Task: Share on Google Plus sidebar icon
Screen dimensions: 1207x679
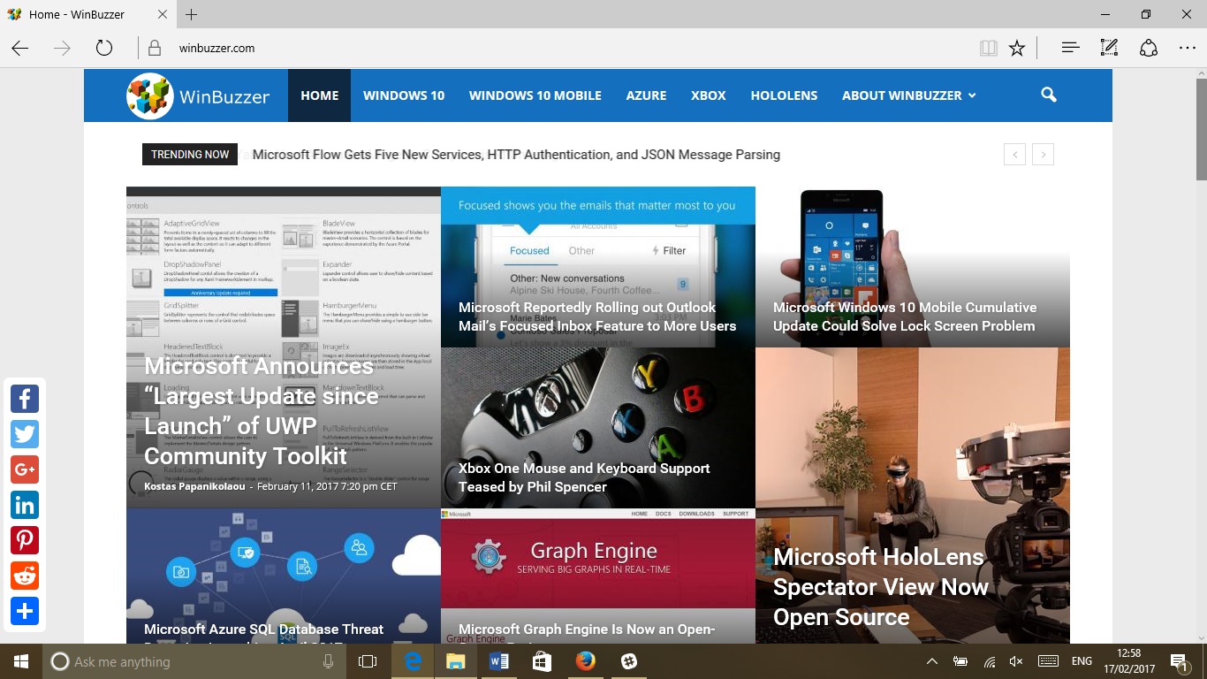Action: click(x=25, y=469)
